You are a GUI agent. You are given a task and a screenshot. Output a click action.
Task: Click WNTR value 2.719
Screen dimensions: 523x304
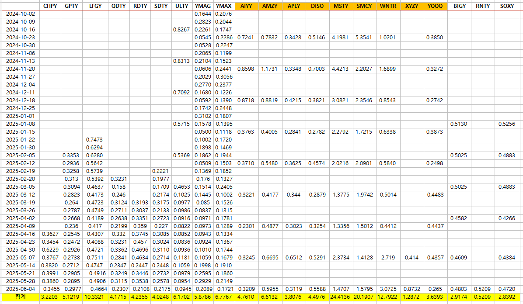coord(388,258)
